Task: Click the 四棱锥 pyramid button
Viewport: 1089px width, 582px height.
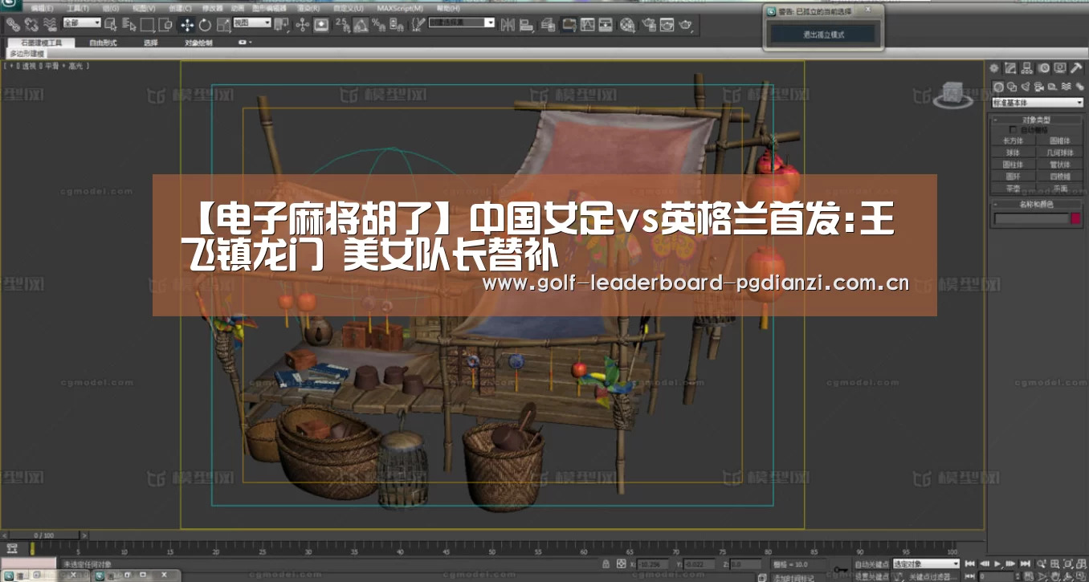Action: (x=1060, y=176)
